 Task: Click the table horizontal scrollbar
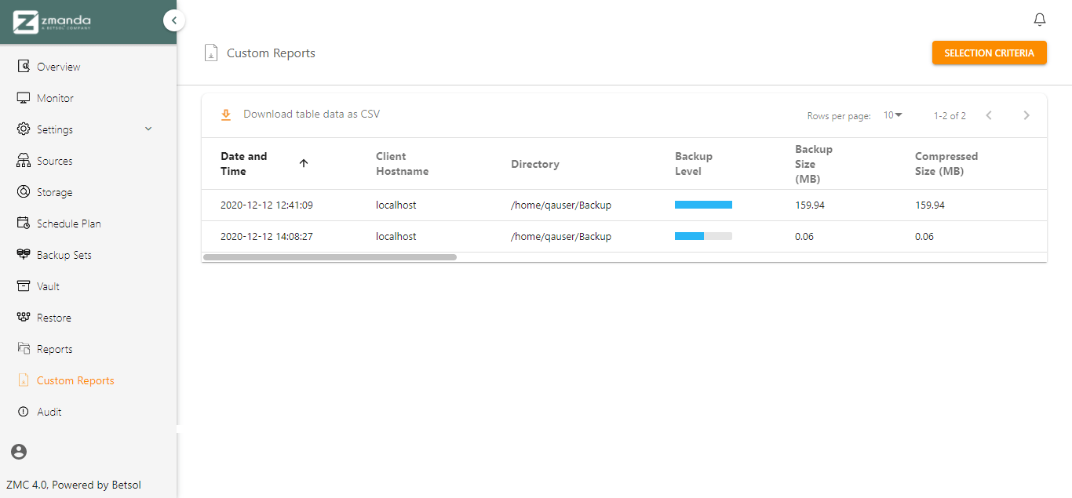click(330, 256)
